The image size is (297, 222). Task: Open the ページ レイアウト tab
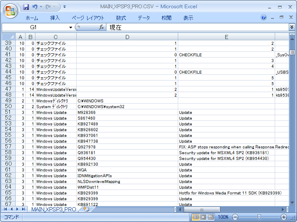tap(88, 18)
